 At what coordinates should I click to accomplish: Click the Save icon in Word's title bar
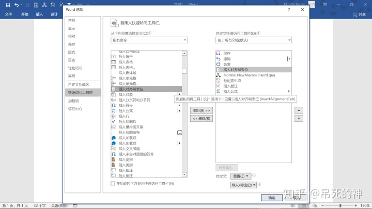[x=8, y=5]
